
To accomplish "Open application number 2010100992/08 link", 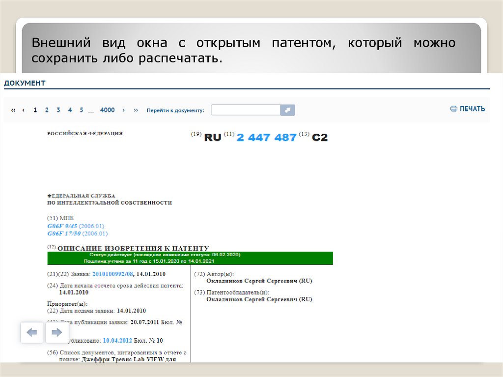I will [112, 274].
